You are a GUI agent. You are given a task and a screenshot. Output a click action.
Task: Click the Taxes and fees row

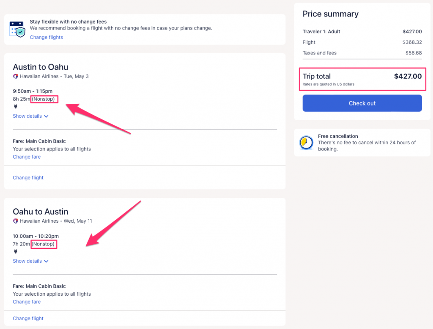[362, 53]
